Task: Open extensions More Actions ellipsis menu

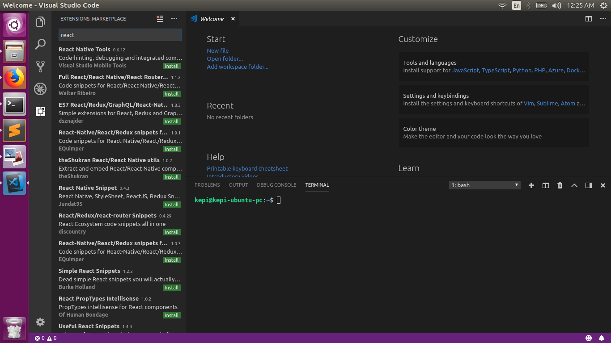Action: pos(174,19)
